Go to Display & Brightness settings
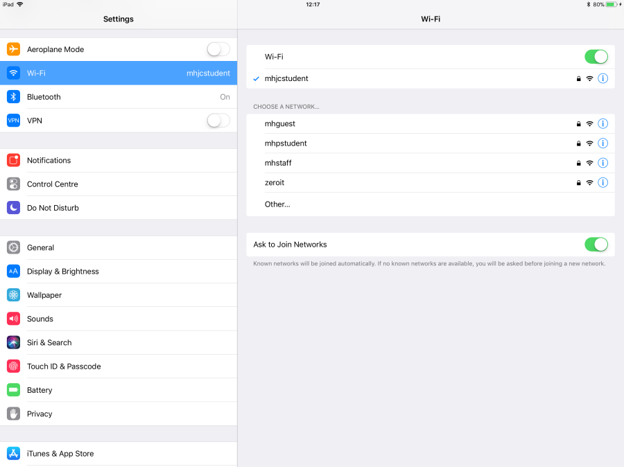The height and width of the screenshot is (467, 624). point(62,272)
